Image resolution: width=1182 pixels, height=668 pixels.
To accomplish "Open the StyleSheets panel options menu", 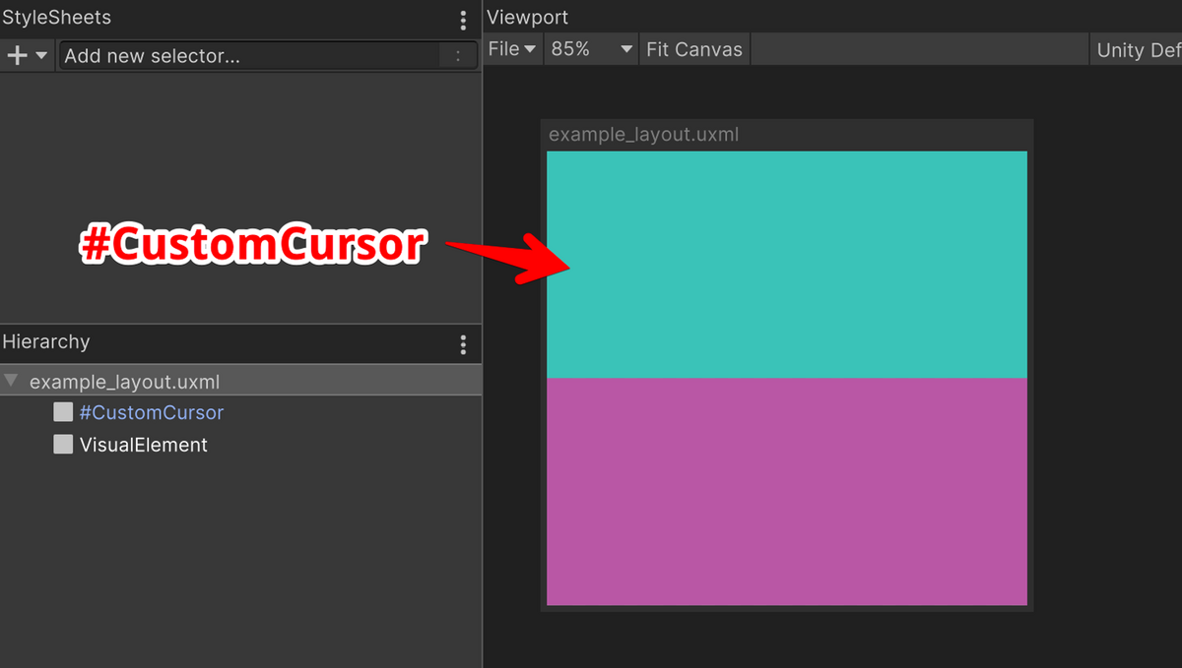I will 463,18.
